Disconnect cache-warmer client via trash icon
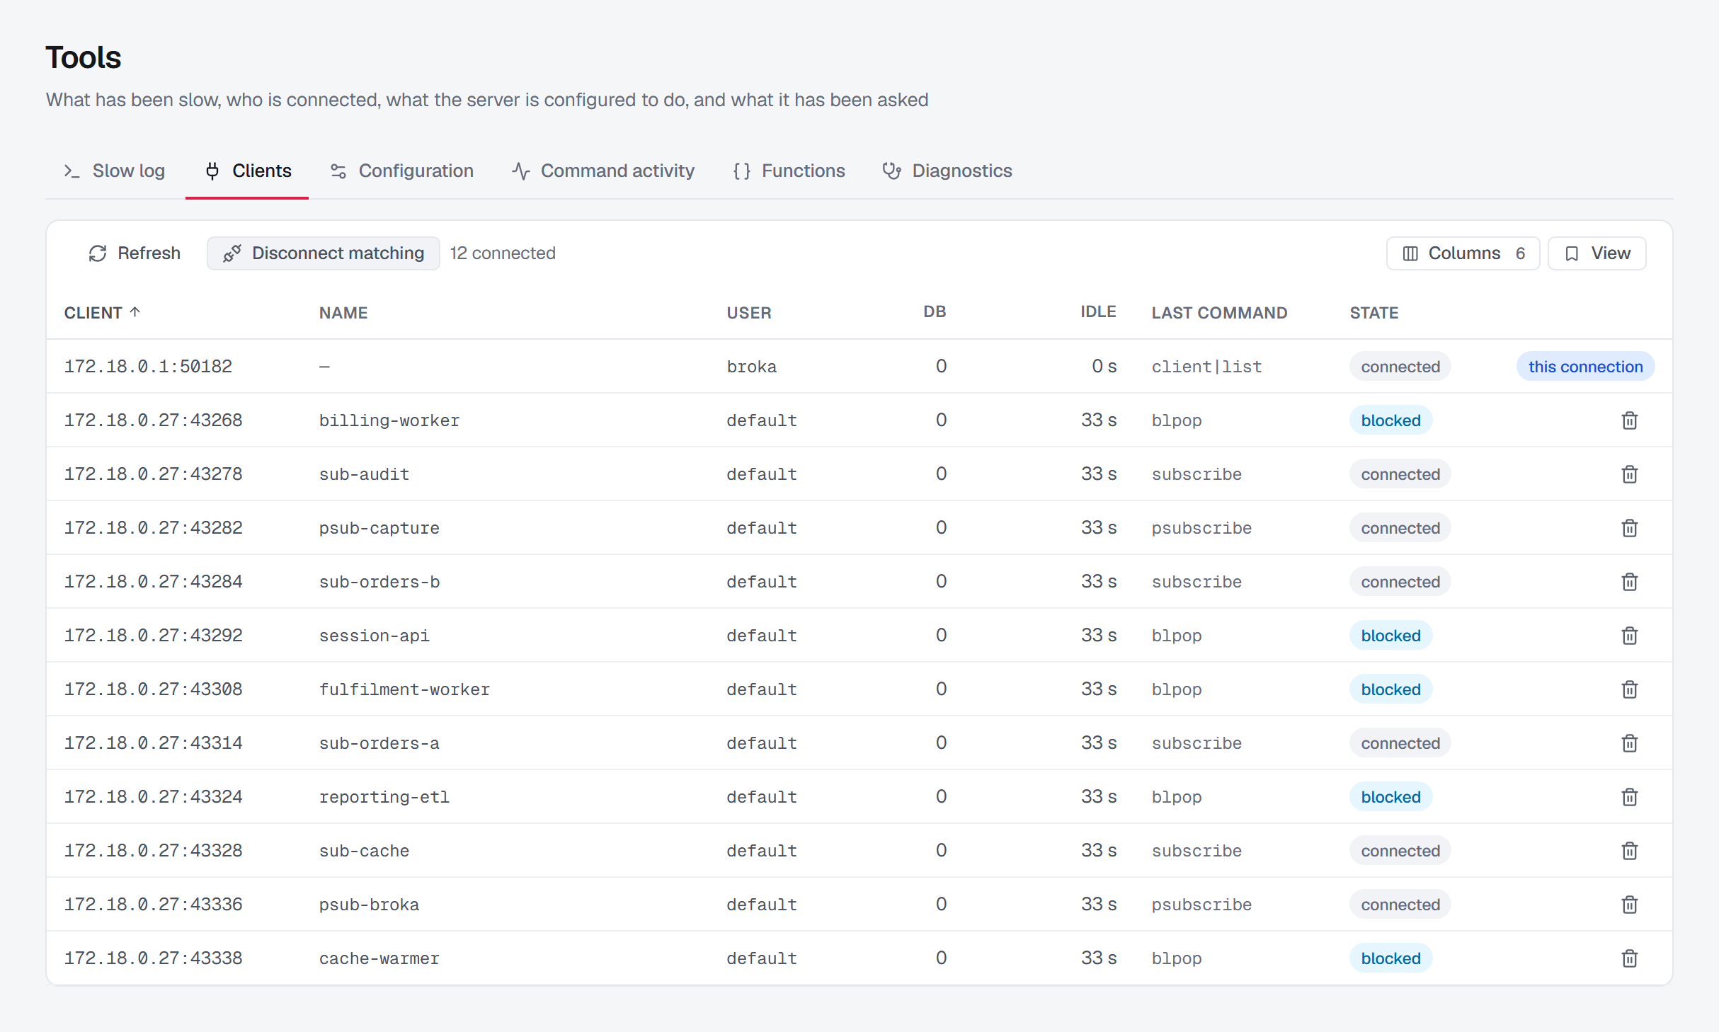The width and height of the screenshot is (1719, 1032). coord(1629,958)
